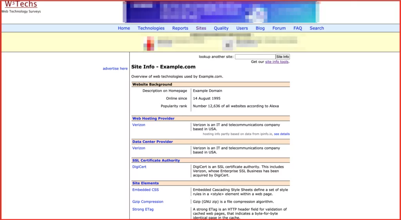This screenshot has height=220, width=401.
Task: Click Verizon under Data Center Provider
Action: (x=139, y=148)
